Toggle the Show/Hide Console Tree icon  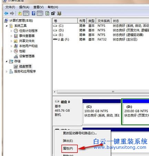(x=26, y=13)
